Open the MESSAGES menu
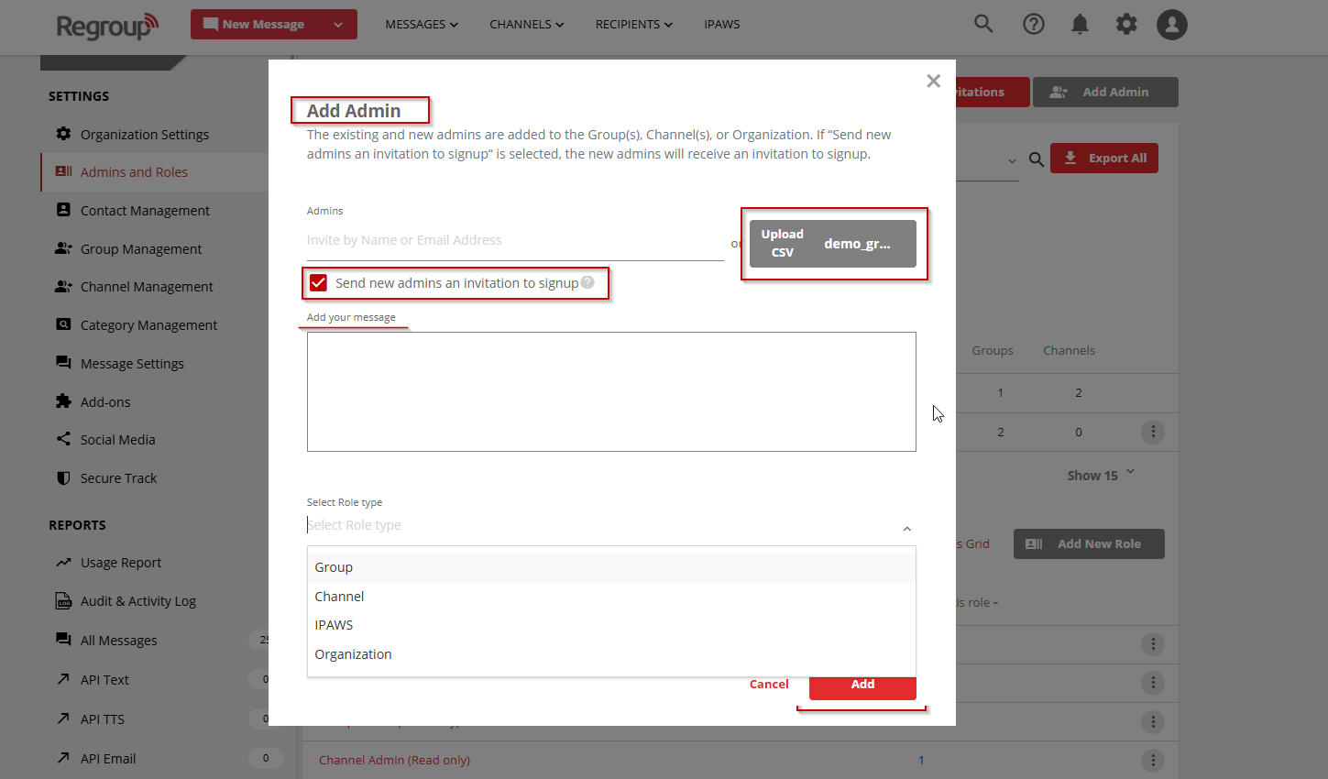 coord(422,25)
